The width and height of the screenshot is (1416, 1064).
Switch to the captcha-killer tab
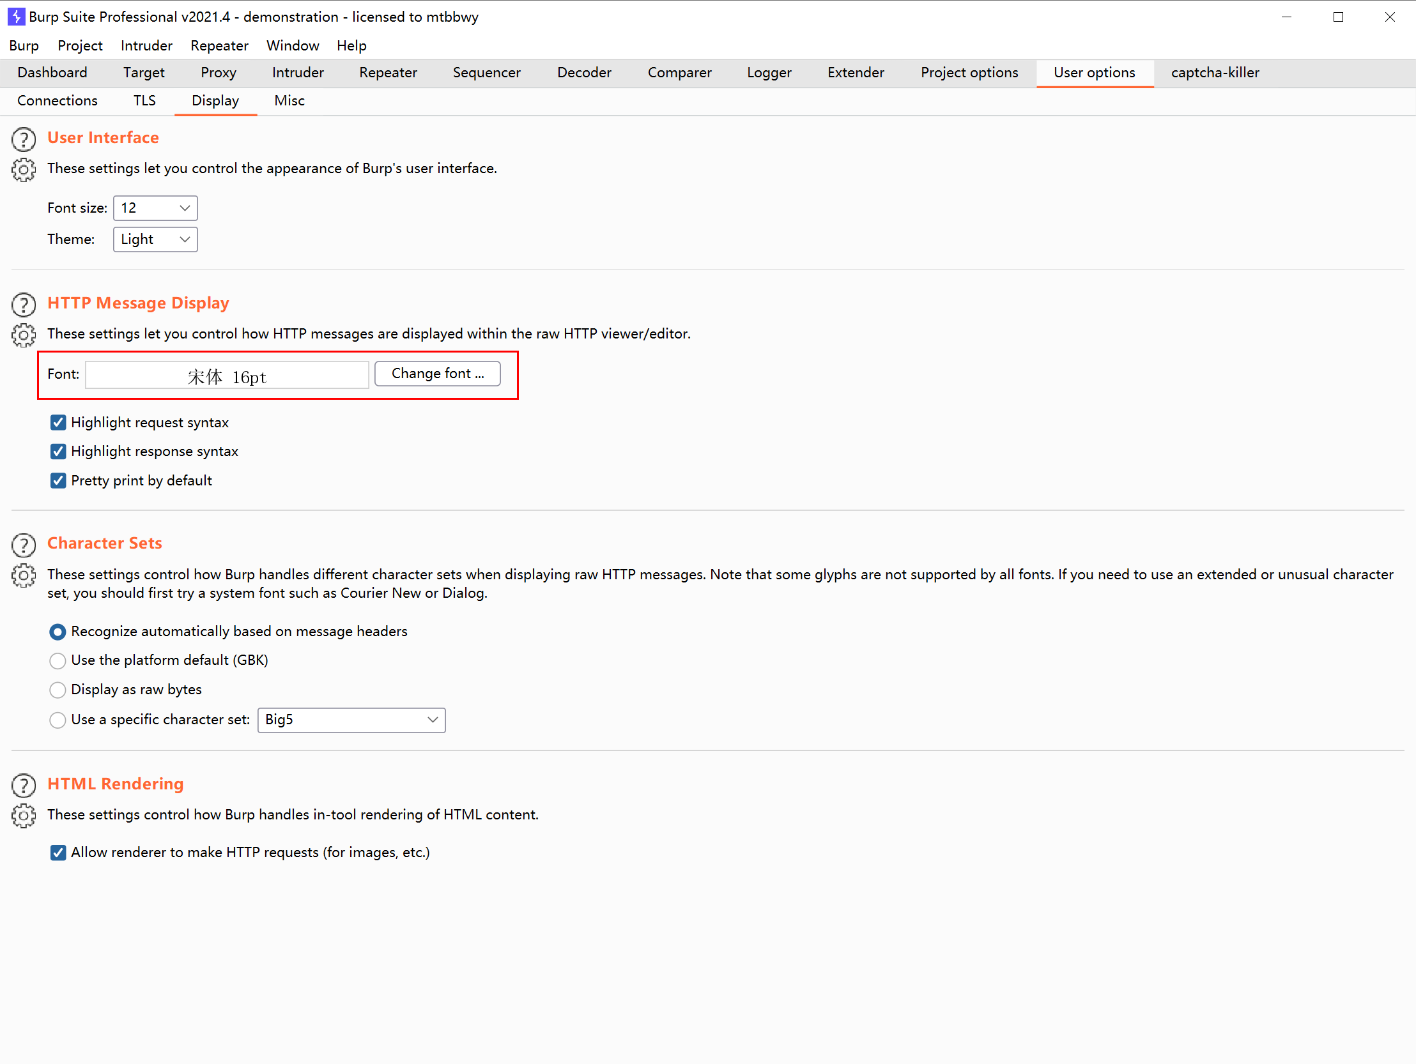[1215, 73]
